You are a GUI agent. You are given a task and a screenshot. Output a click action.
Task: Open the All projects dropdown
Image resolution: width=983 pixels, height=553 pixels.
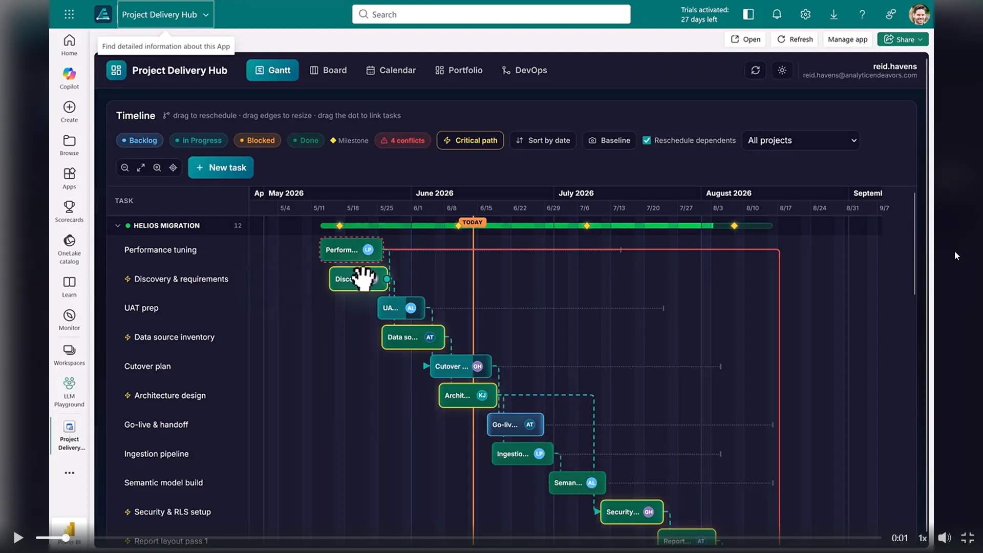coord(801,140)
